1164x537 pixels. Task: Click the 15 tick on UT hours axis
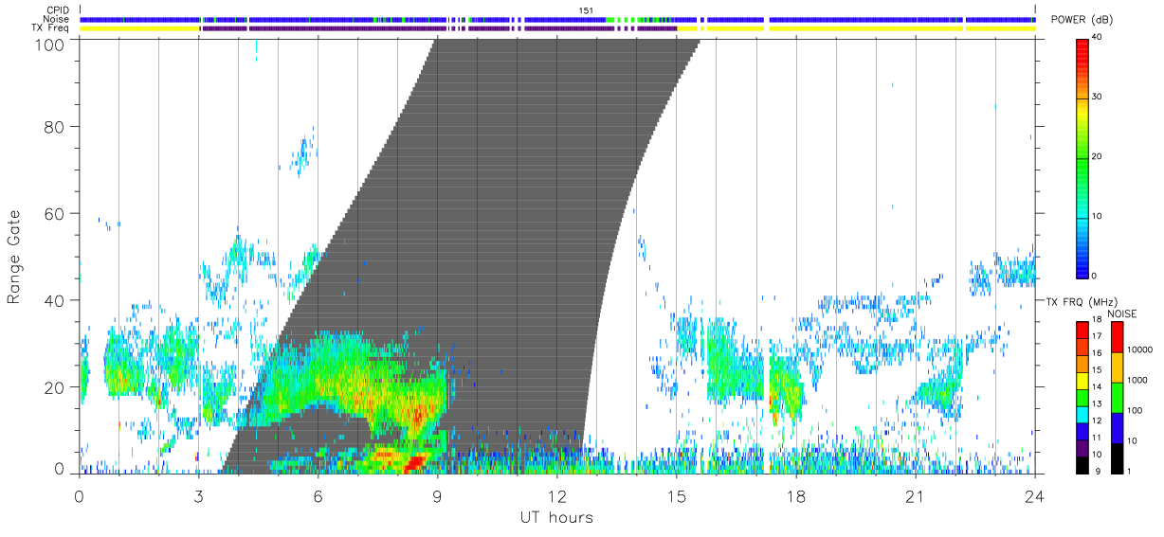pyautogui.click(x=676, y=494)
